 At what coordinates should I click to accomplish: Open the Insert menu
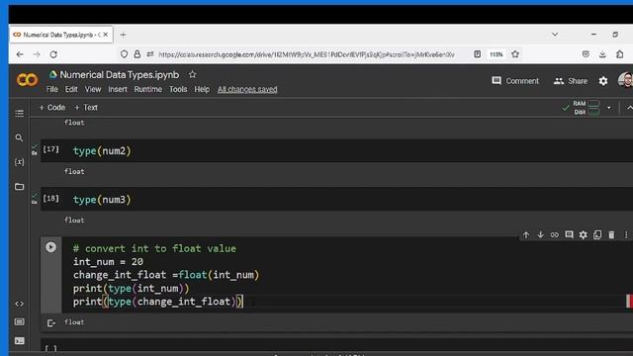pos(118,89)
